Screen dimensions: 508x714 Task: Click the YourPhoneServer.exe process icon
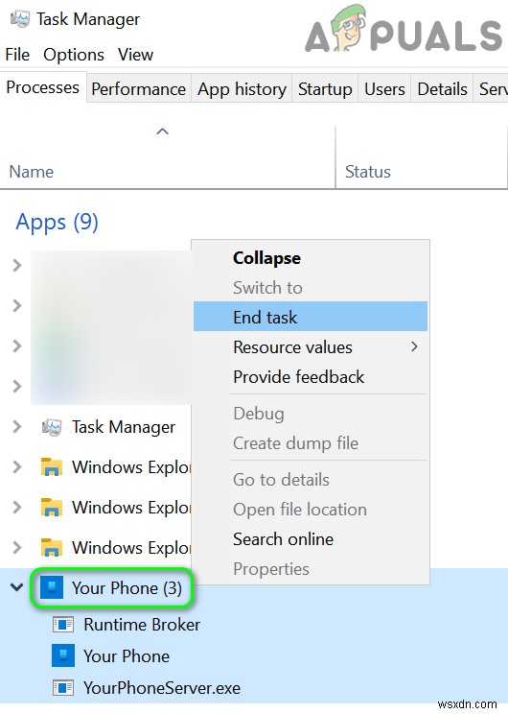click(63, 687)
